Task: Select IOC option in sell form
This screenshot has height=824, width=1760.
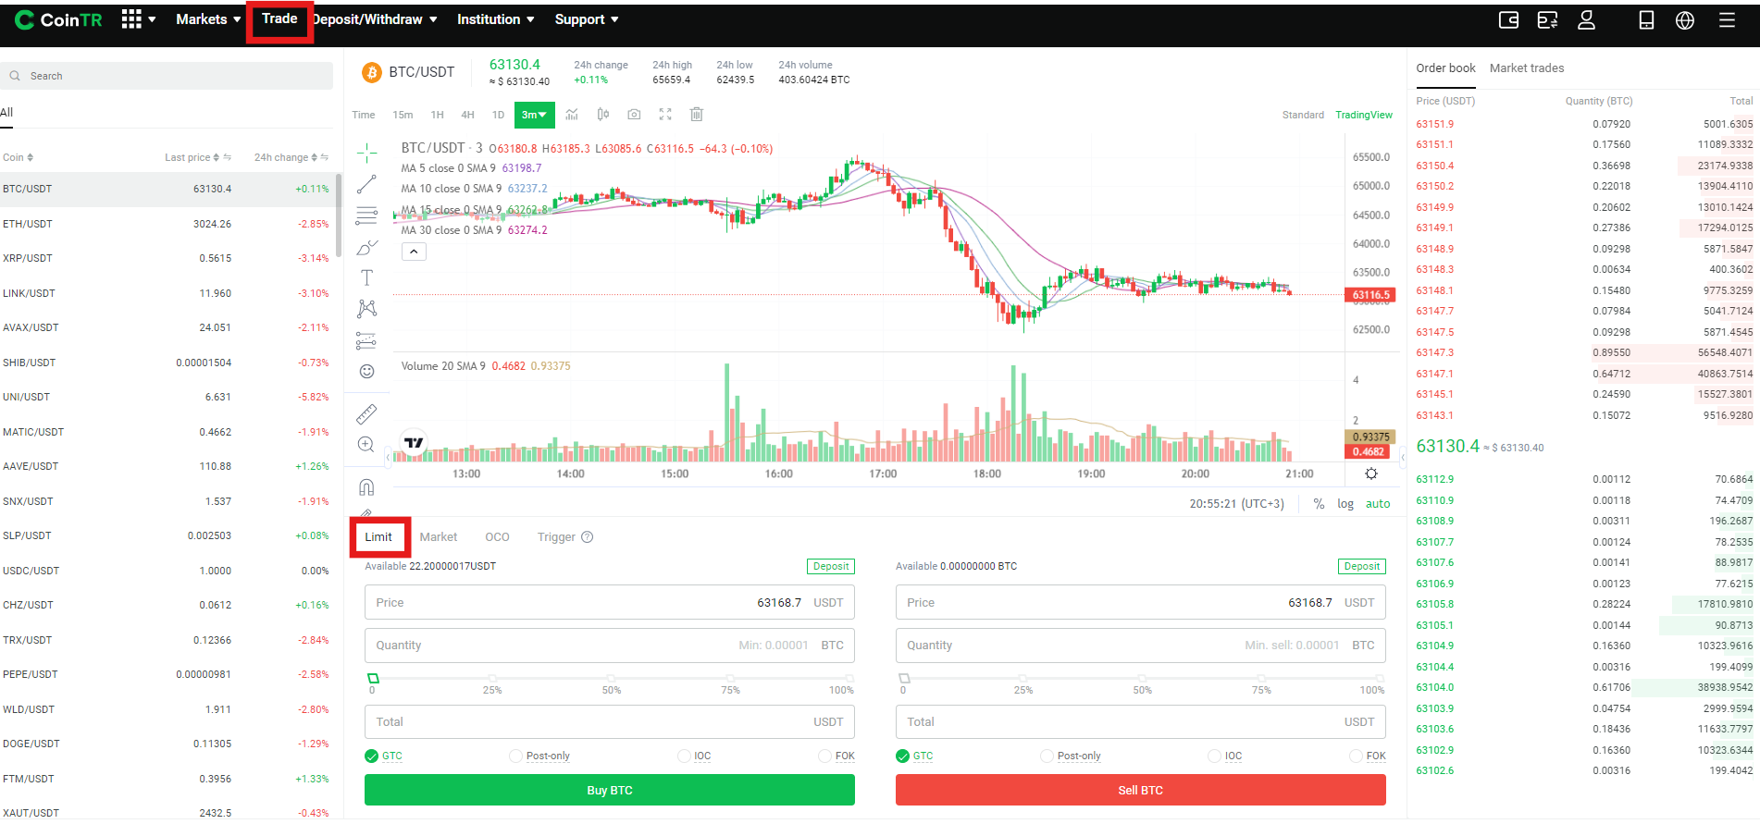Action: coord(1225,756)
